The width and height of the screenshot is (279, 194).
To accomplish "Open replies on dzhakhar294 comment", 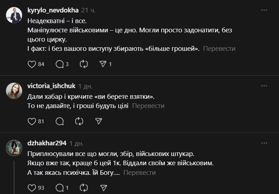I will (59, 188).
